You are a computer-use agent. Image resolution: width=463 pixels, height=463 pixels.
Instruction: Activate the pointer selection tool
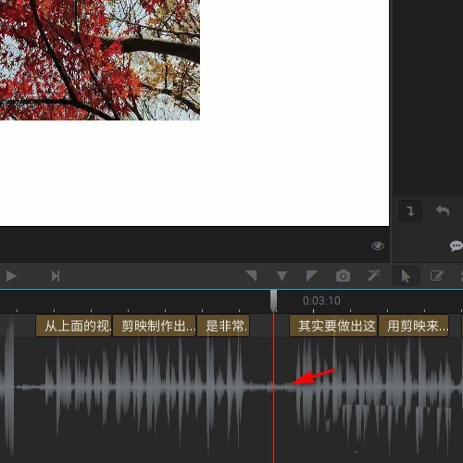click(x=406, y=276)
